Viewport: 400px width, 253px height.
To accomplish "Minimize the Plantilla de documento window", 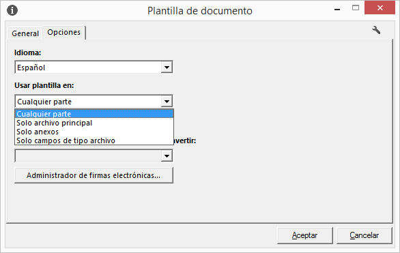I will tap(337, 10).
